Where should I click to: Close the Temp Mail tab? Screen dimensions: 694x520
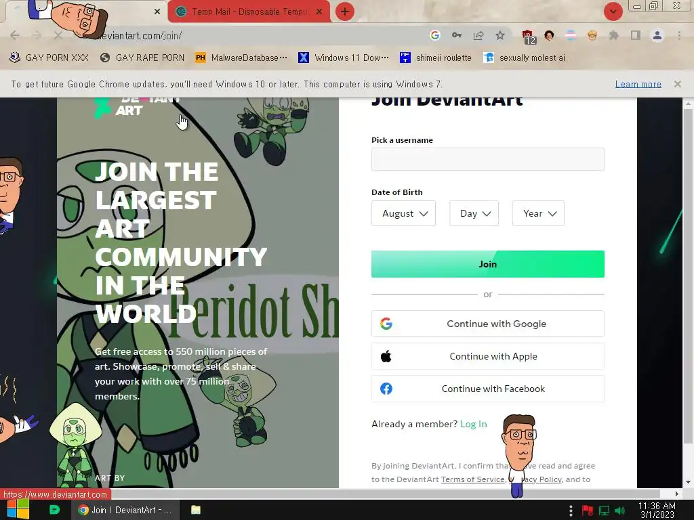(319, 12)
